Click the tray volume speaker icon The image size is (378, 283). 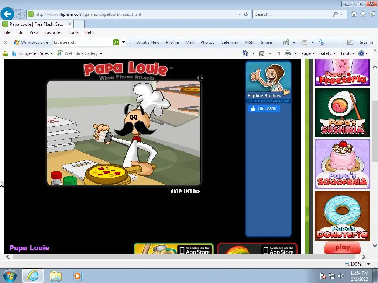pyautogui.click(x=340, y=276)
